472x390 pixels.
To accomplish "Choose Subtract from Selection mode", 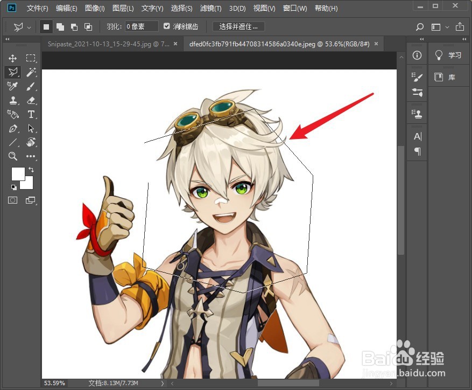I will tap(74, 27).
